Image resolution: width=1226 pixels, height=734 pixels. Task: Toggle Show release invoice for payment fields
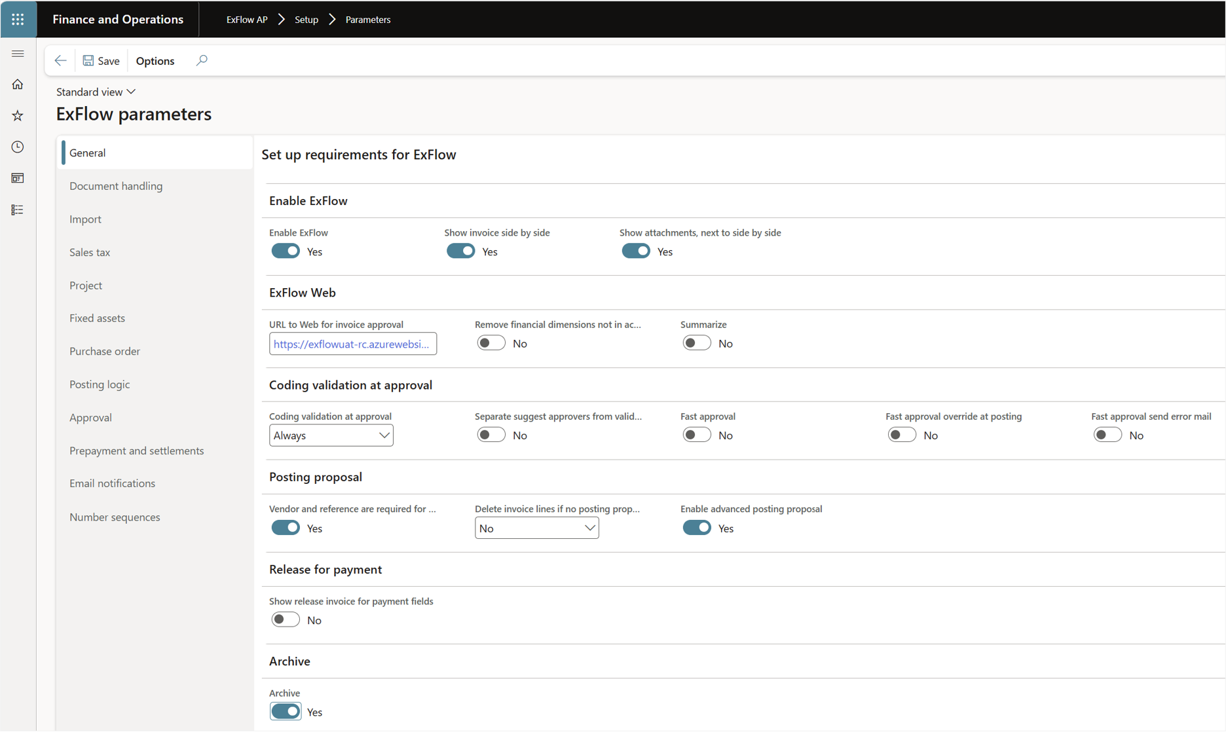coord(286,619)
